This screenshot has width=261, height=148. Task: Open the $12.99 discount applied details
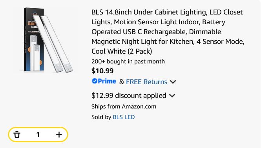[129, 96]
